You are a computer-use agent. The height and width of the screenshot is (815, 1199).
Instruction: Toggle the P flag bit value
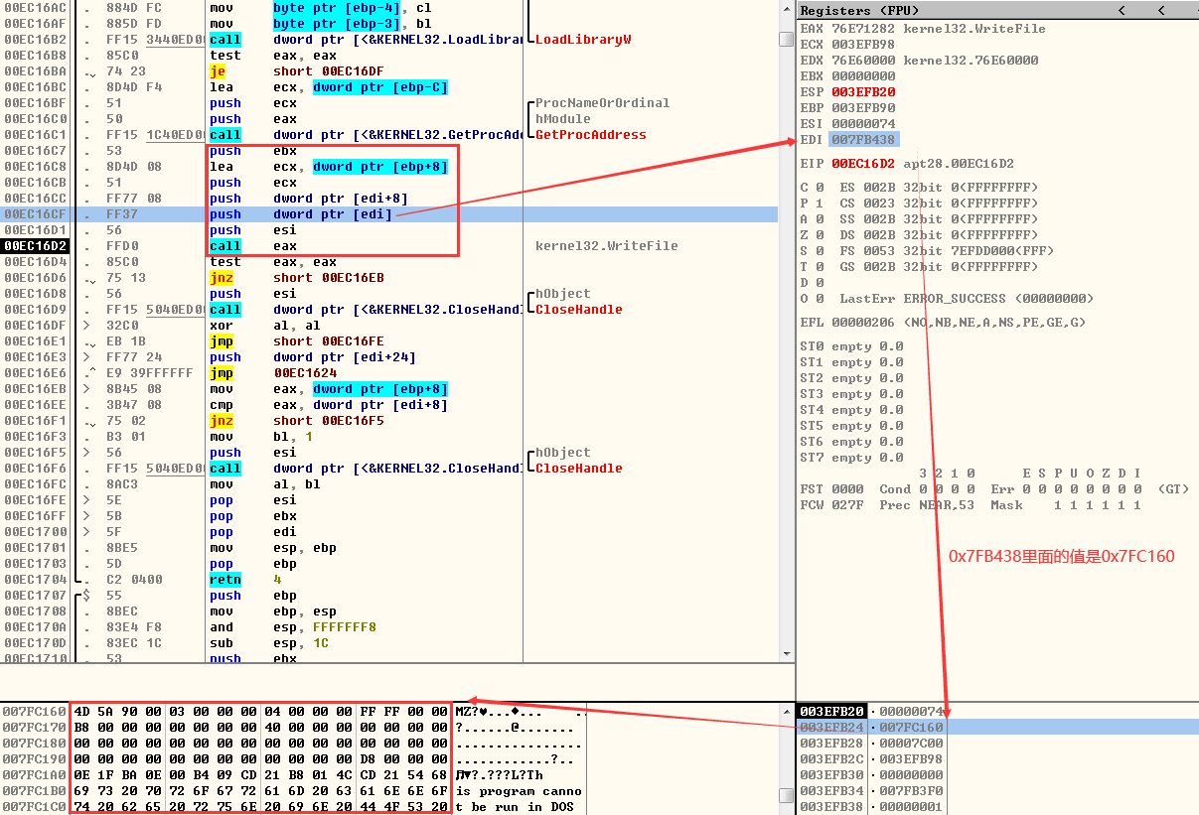tap(820, 204)
